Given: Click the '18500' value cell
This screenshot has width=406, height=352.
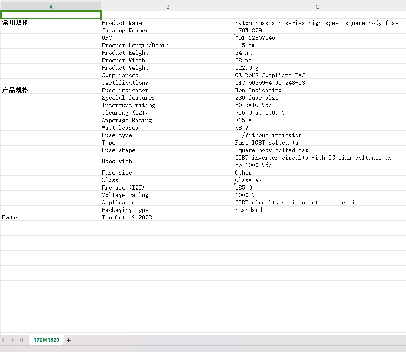Looking at the screenshot, I should pos(317,187).
